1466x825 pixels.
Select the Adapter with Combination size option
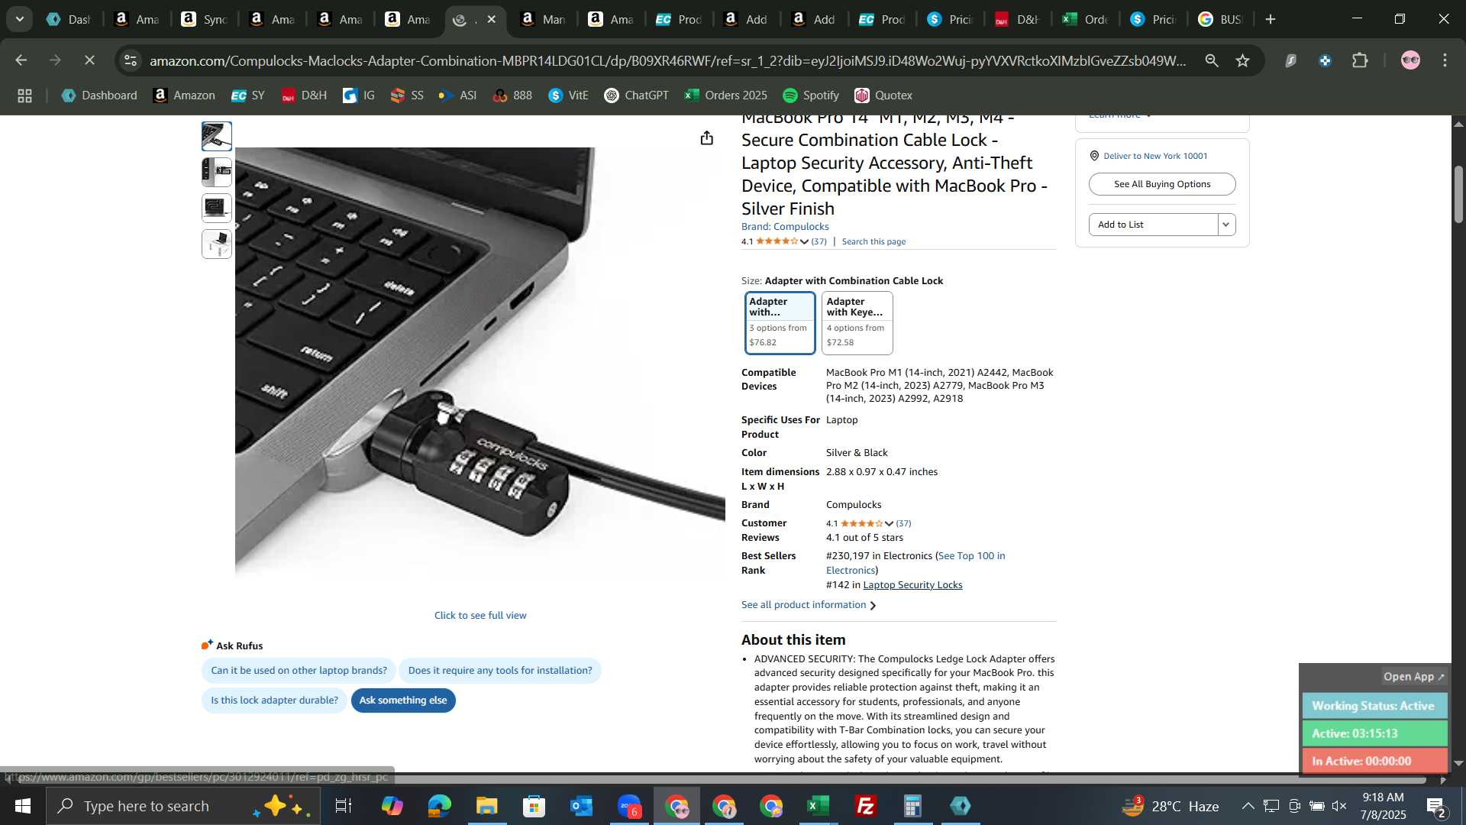coord(780,322)
